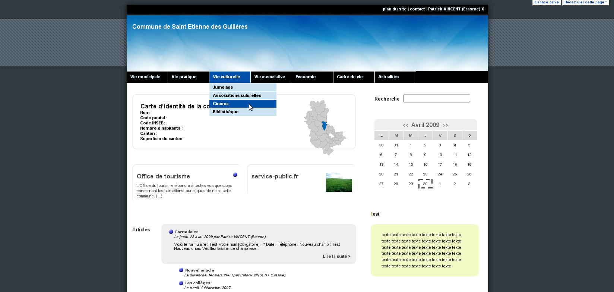Open the Vie municipale menu
The height and width of the screenshot is (292, 614).
pyautogui.click(x=145, y=77)
